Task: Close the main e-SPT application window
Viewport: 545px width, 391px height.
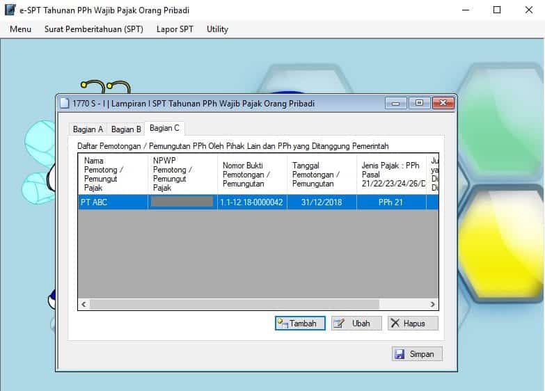Action: tap(529, 10)
